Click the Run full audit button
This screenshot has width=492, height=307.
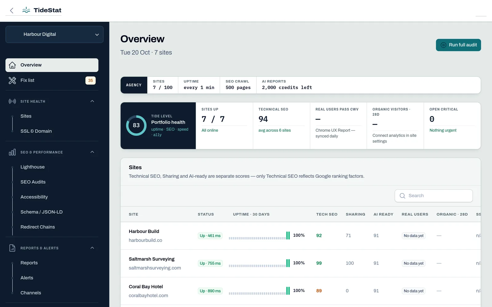tap(458, 45)
